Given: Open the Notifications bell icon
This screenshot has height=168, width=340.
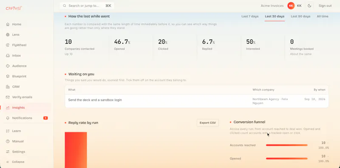Looking at the screenshot, I should (x=8, y=118).
